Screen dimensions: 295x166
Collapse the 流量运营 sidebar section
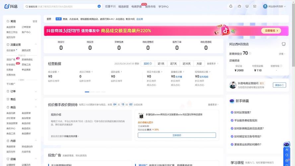pos(36,44)
